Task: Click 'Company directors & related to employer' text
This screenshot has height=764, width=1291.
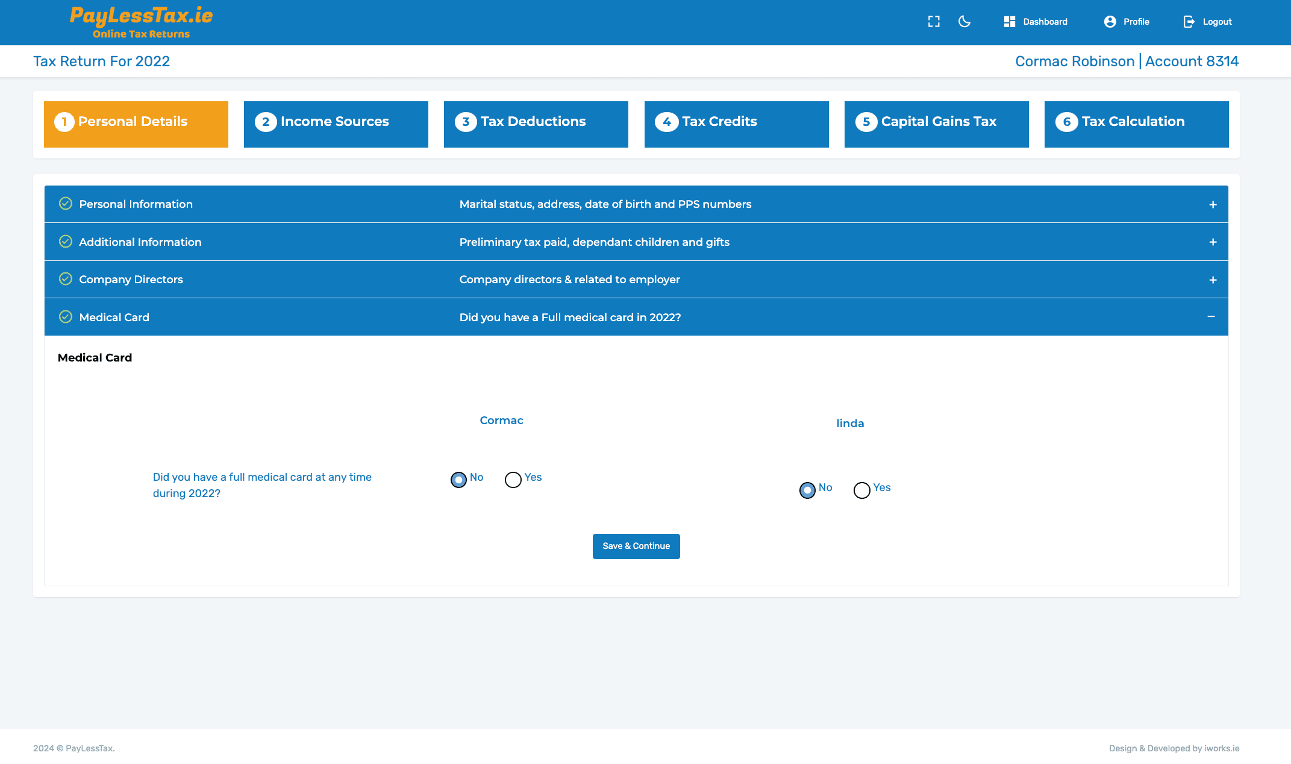Action: (569, 280)
